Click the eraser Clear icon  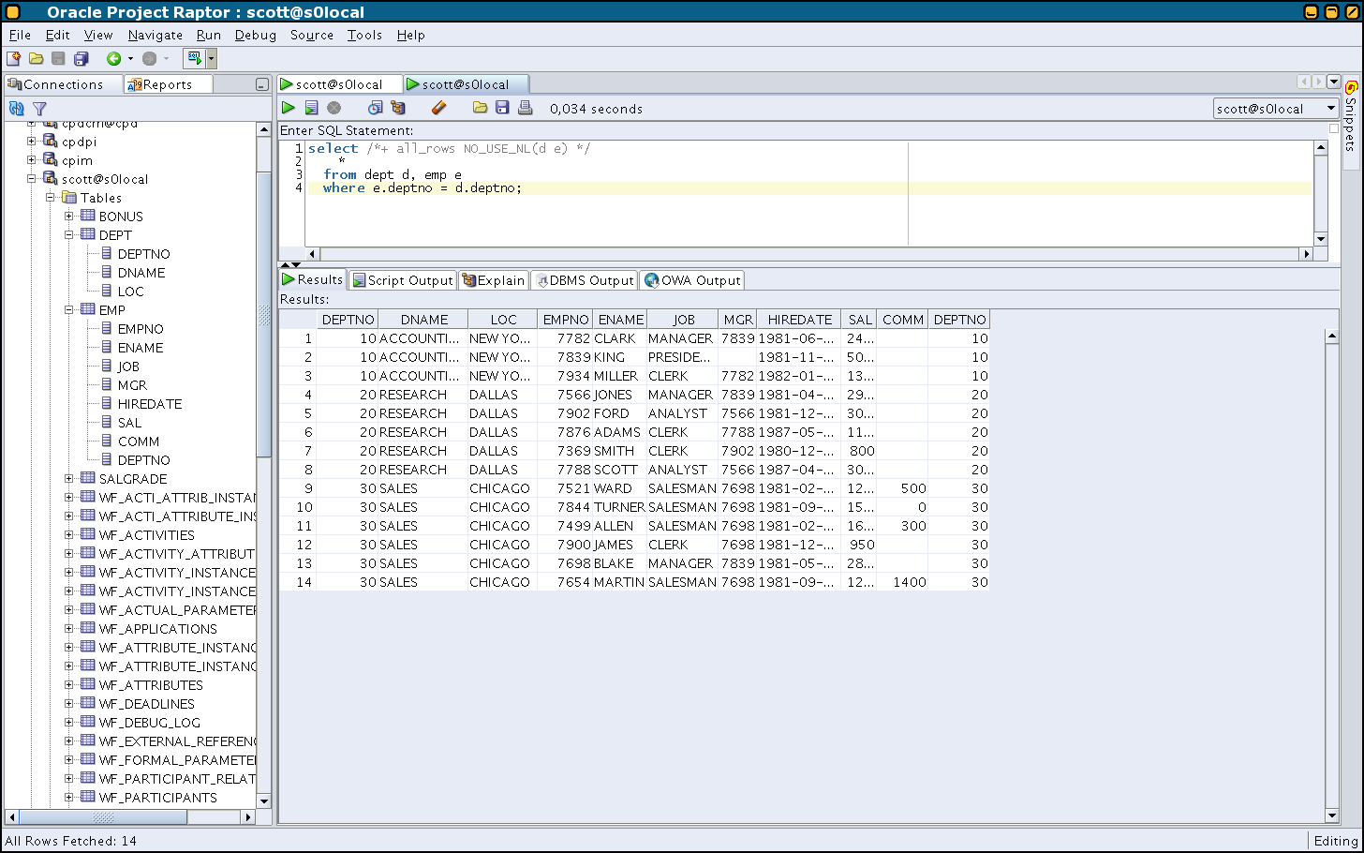click(x=438, y=108)
